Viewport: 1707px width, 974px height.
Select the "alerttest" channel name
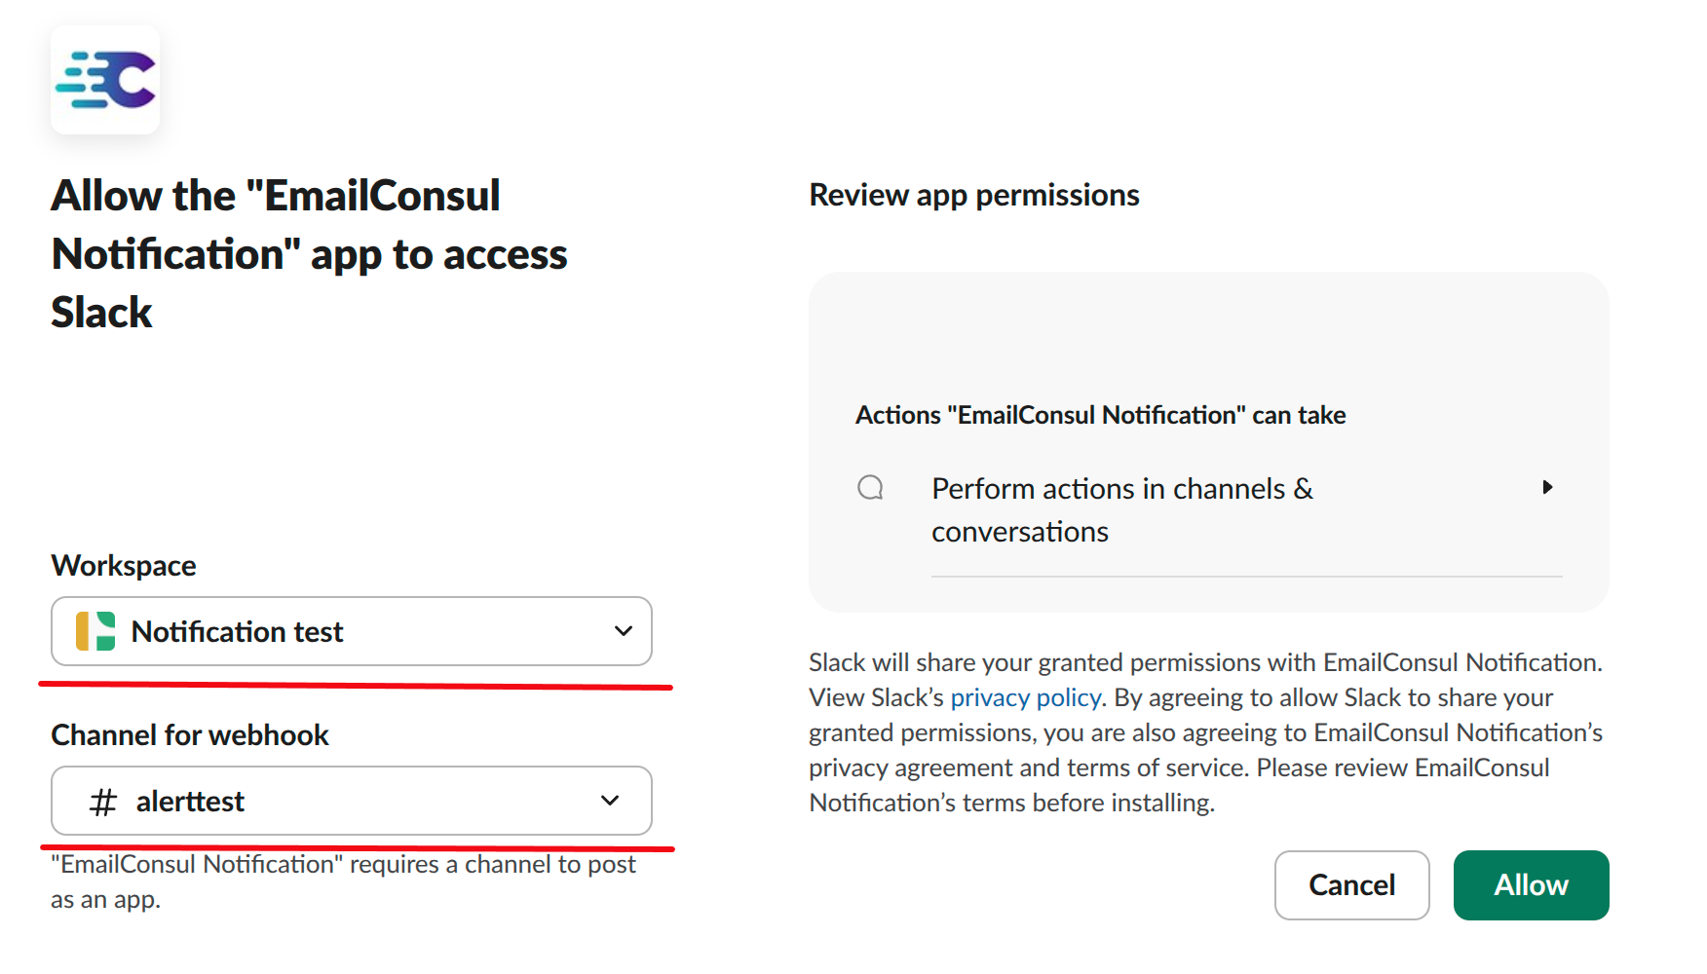tap(190, 802)
